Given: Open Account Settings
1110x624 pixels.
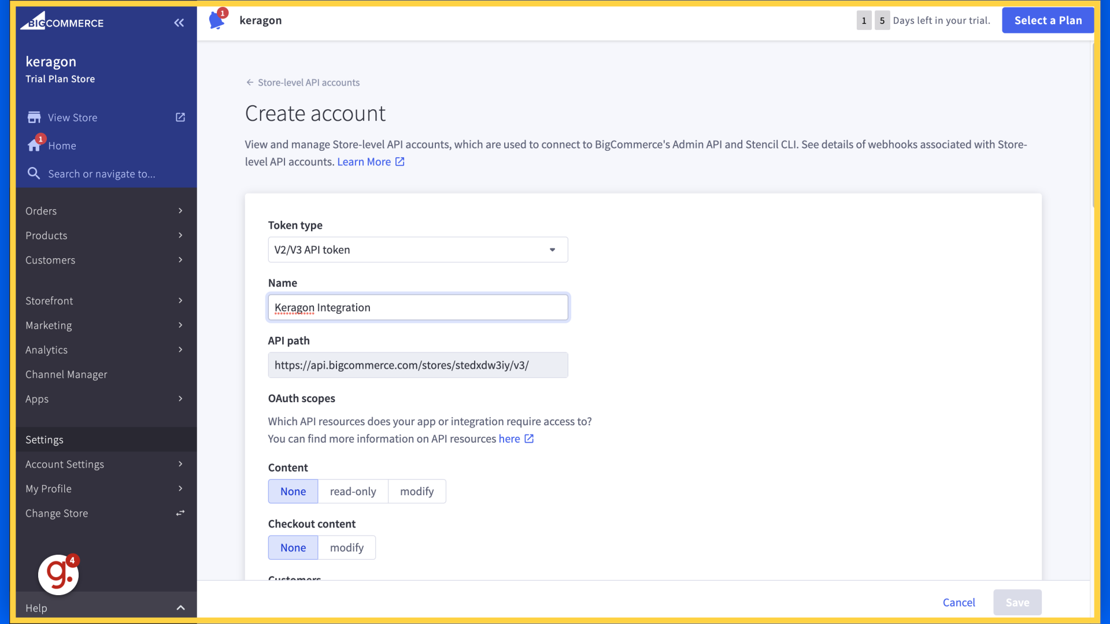Looking at the screenshot, I should pyautogui.click(x=64, y=464).
